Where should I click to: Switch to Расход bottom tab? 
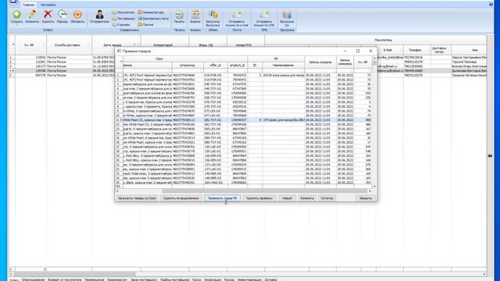click(x=229, y=279)
